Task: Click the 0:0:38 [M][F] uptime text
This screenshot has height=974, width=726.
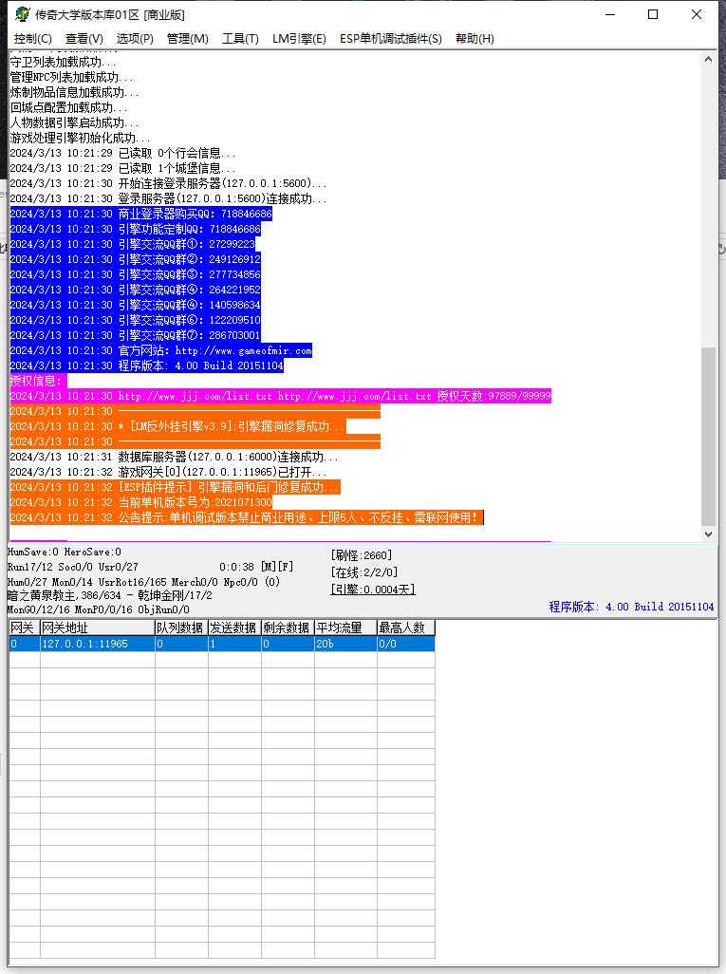Action: point(256,567)
